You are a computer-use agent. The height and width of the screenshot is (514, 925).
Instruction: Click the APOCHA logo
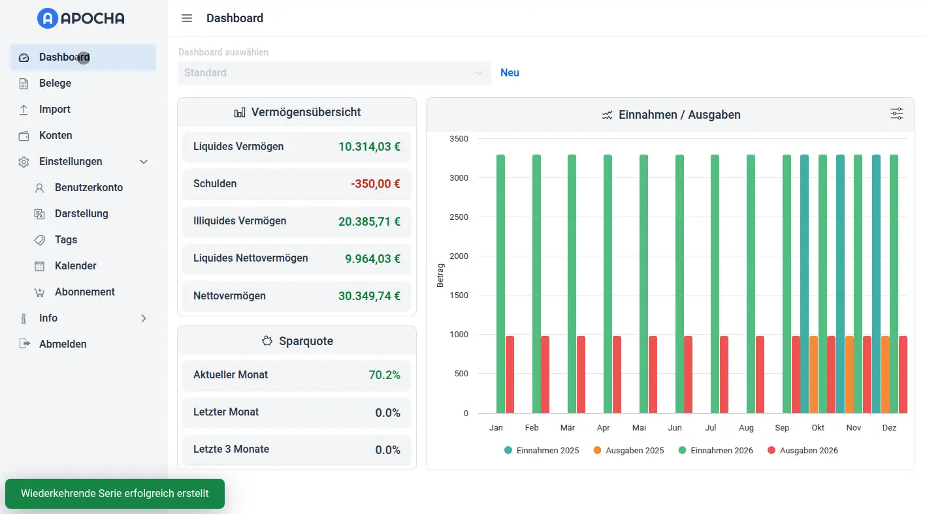[x=81, y=18]
